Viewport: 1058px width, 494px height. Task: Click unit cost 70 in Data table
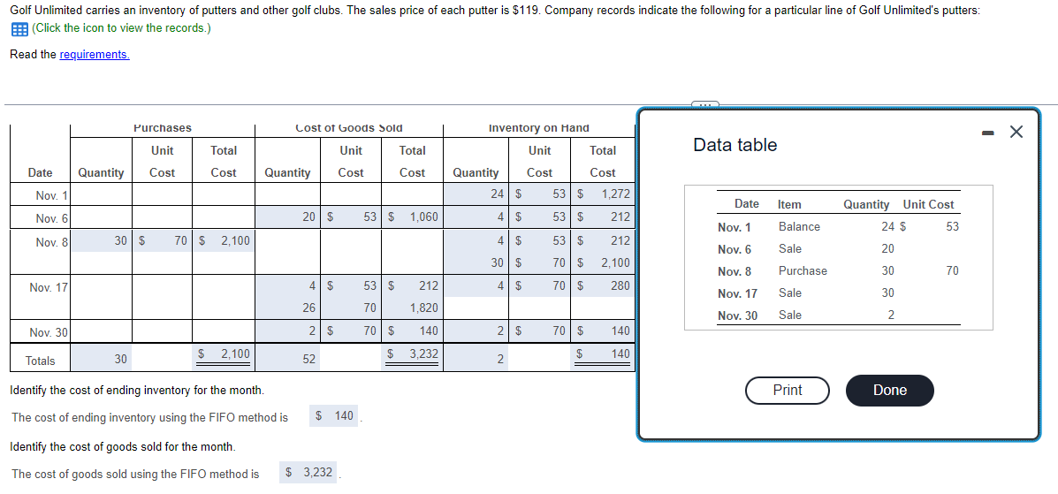coord(952,270)
